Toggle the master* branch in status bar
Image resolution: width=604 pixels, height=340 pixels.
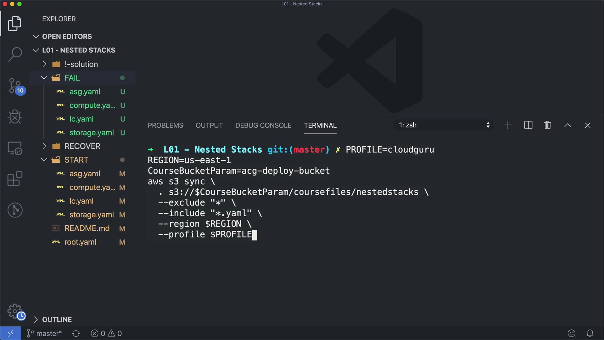tap(44, 333)
